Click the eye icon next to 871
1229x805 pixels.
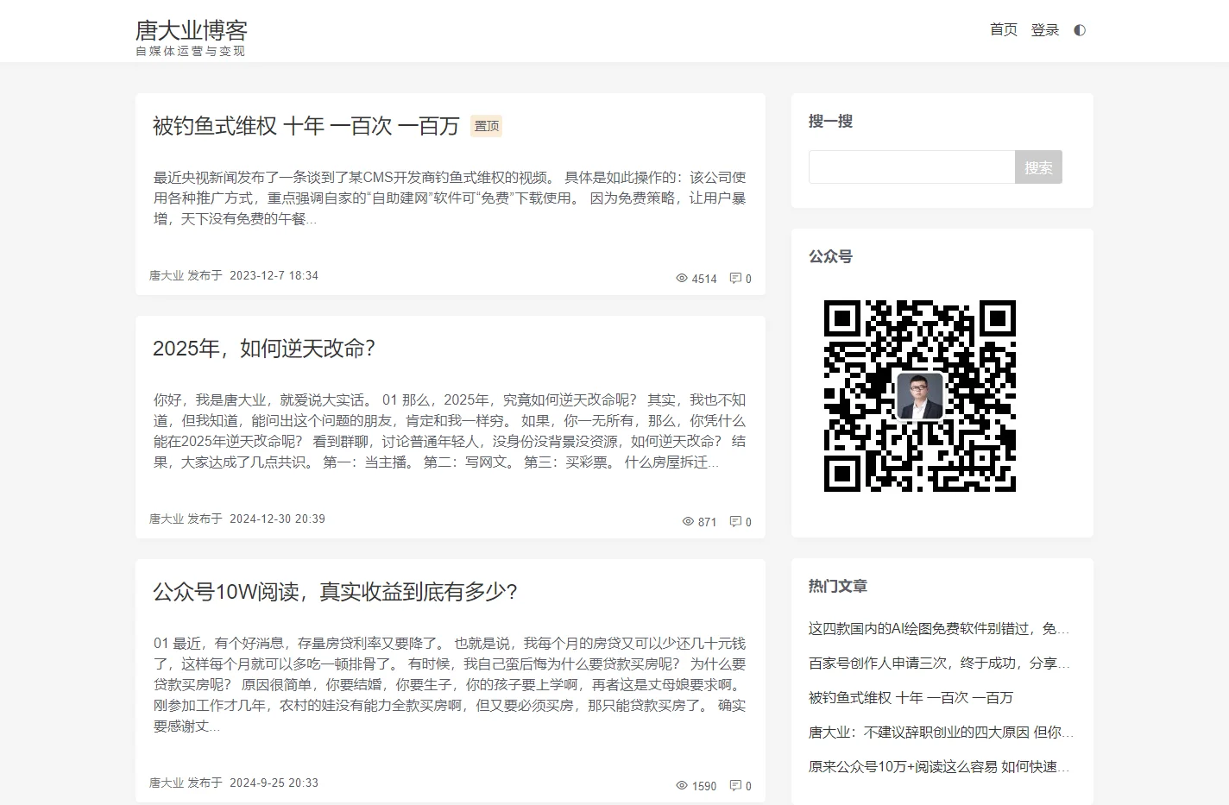click(688, 522)
